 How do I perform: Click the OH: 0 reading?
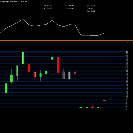90,9
